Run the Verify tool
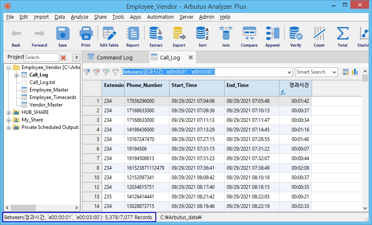The width and height of the screenshot is (372, 225). (x=296, y=37)
